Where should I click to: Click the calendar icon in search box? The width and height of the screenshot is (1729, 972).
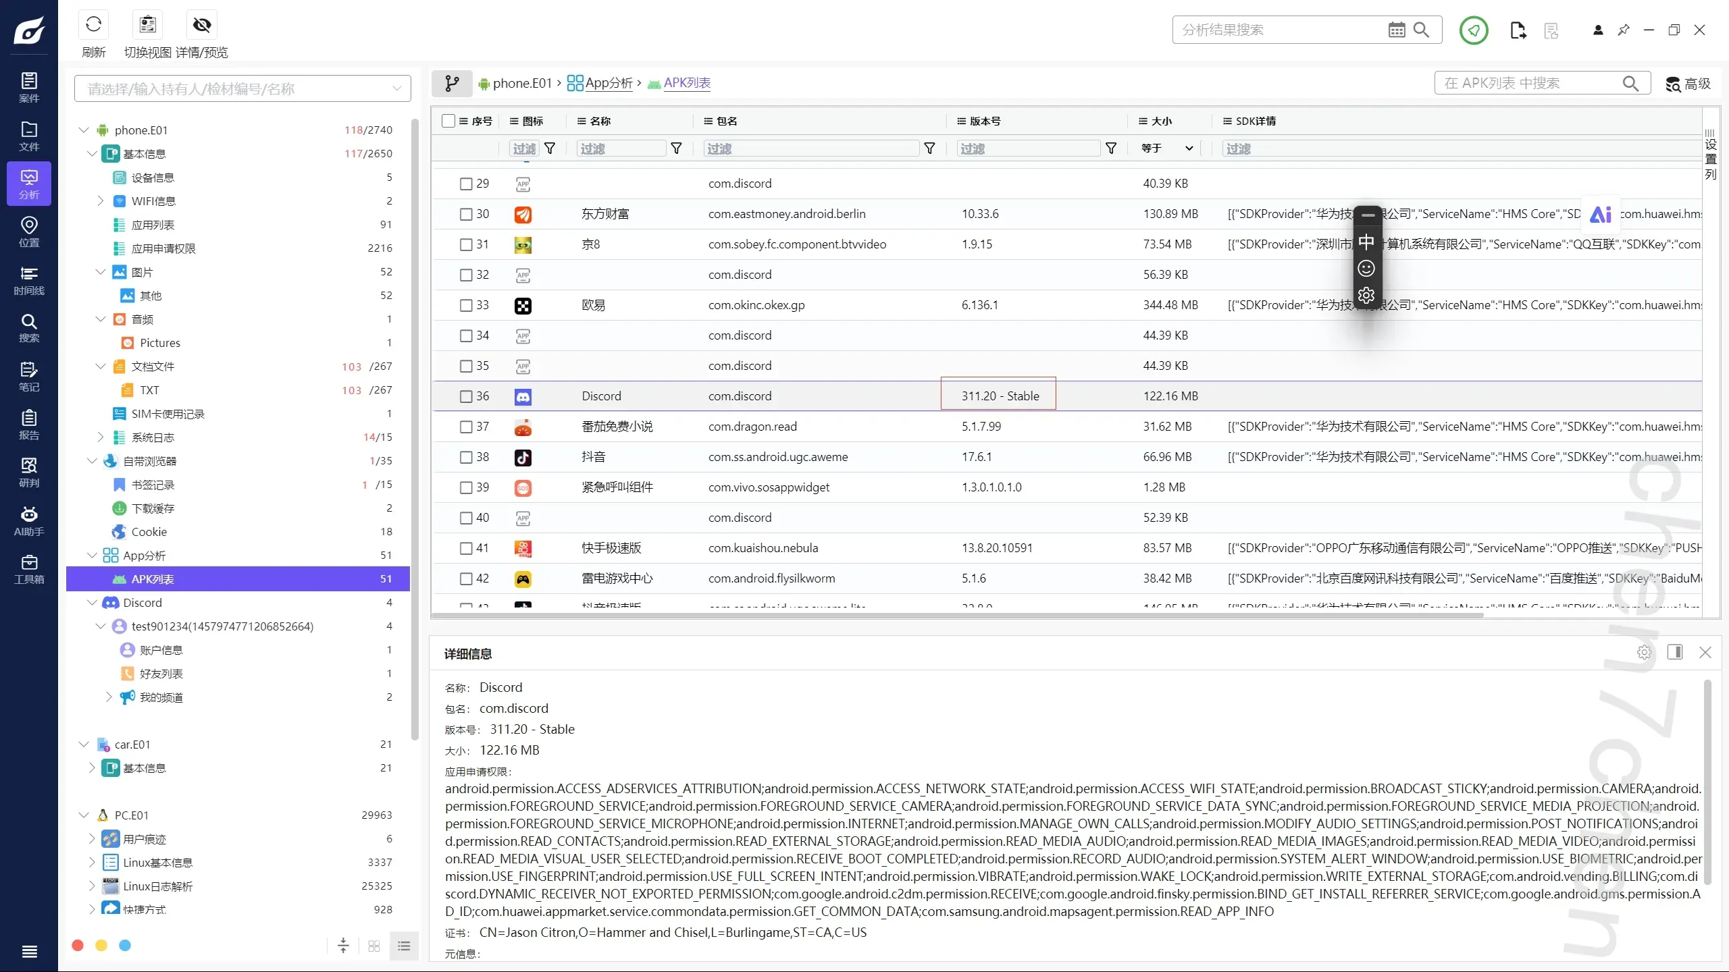[1396, 30]
